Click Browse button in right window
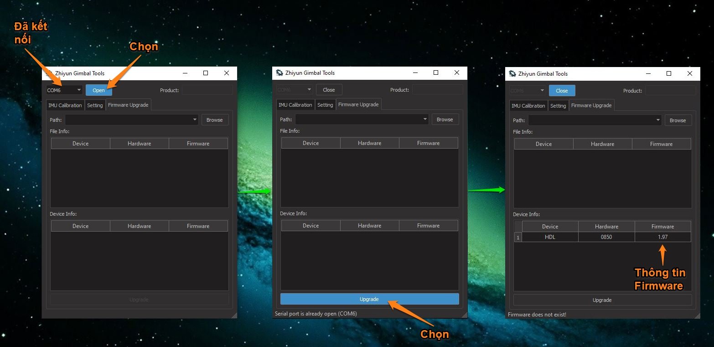 [x=678, y=120]
